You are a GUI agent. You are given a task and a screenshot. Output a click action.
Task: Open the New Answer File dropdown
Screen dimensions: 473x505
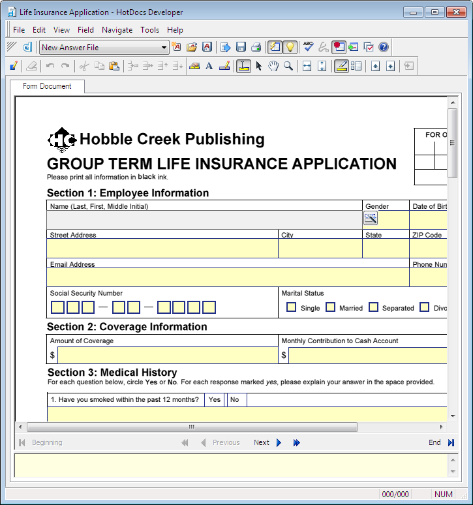(x=164, y=48)
